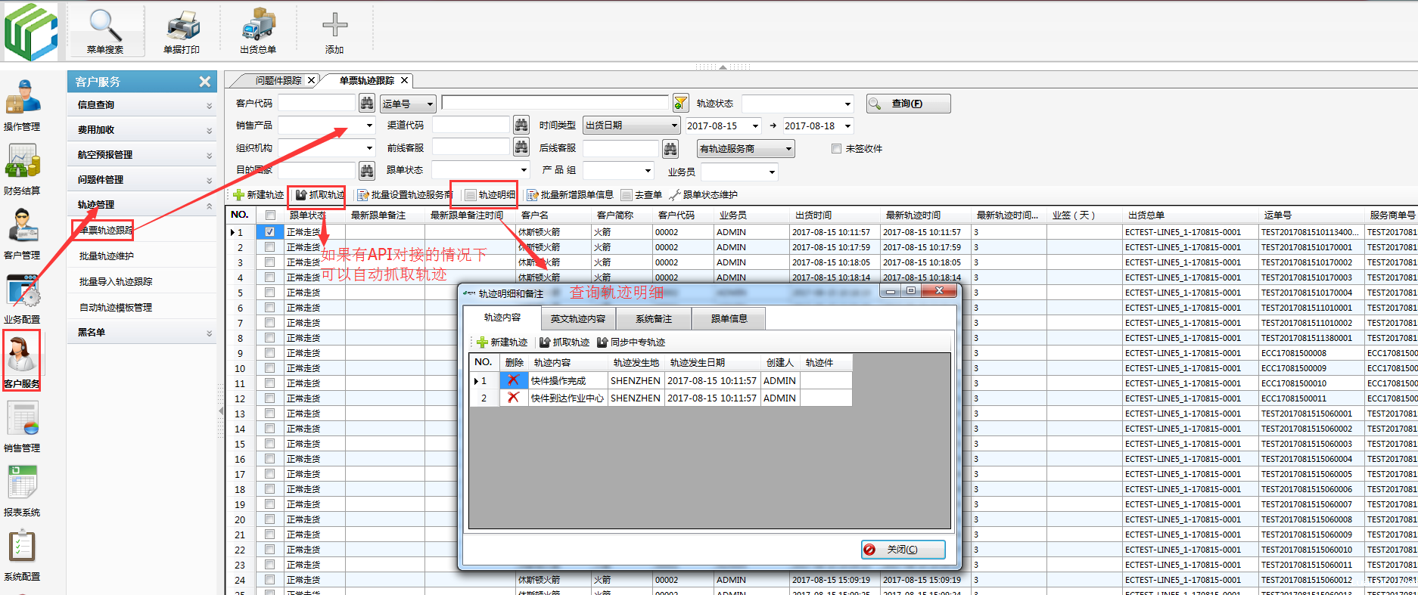Click binoculars lookup next to 前线客服
Viewport: 1418px width, 595px height.
click(521, 147)
